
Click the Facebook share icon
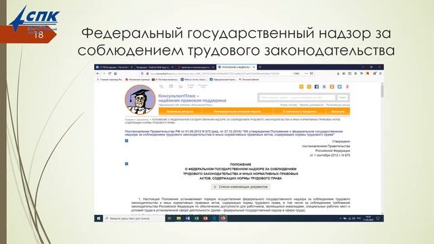coord(317,87)
